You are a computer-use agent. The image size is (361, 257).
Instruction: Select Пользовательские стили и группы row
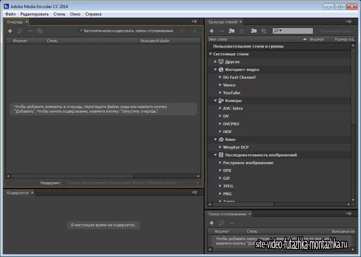click(279, 46)
